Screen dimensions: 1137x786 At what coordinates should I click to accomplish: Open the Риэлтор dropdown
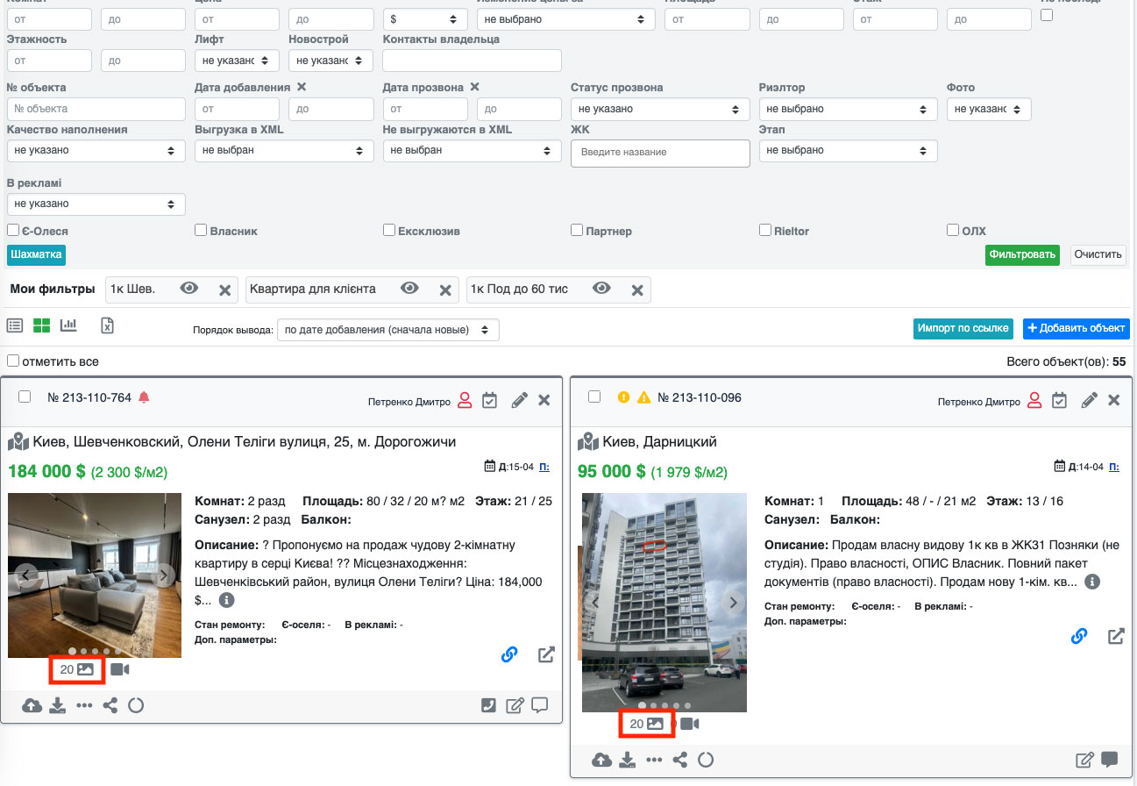847,109
